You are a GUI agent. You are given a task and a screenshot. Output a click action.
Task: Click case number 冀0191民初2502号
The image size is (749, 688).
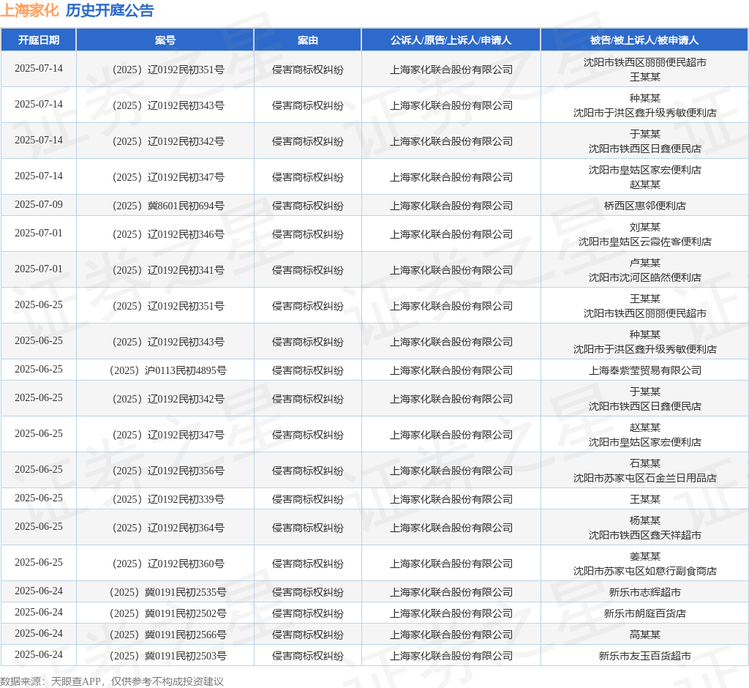pos(168,613)
